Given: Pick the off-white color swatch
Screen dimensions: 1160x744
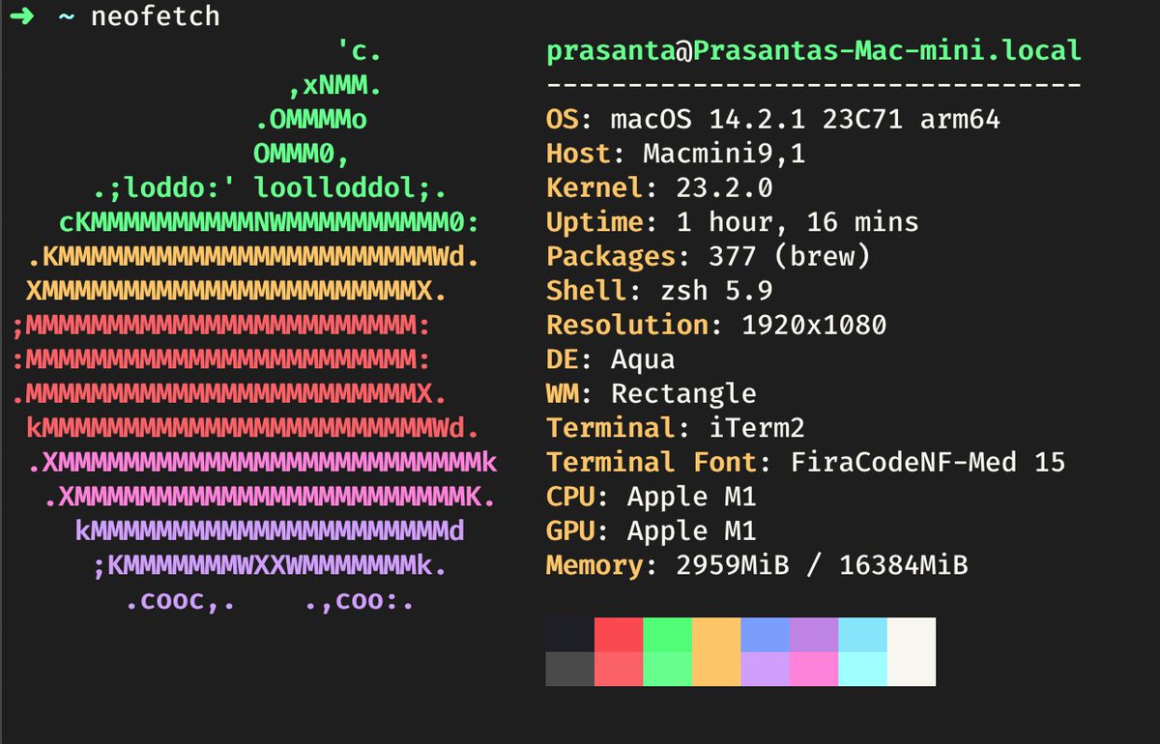Looking at the screenshot, I should pos(912,651).
